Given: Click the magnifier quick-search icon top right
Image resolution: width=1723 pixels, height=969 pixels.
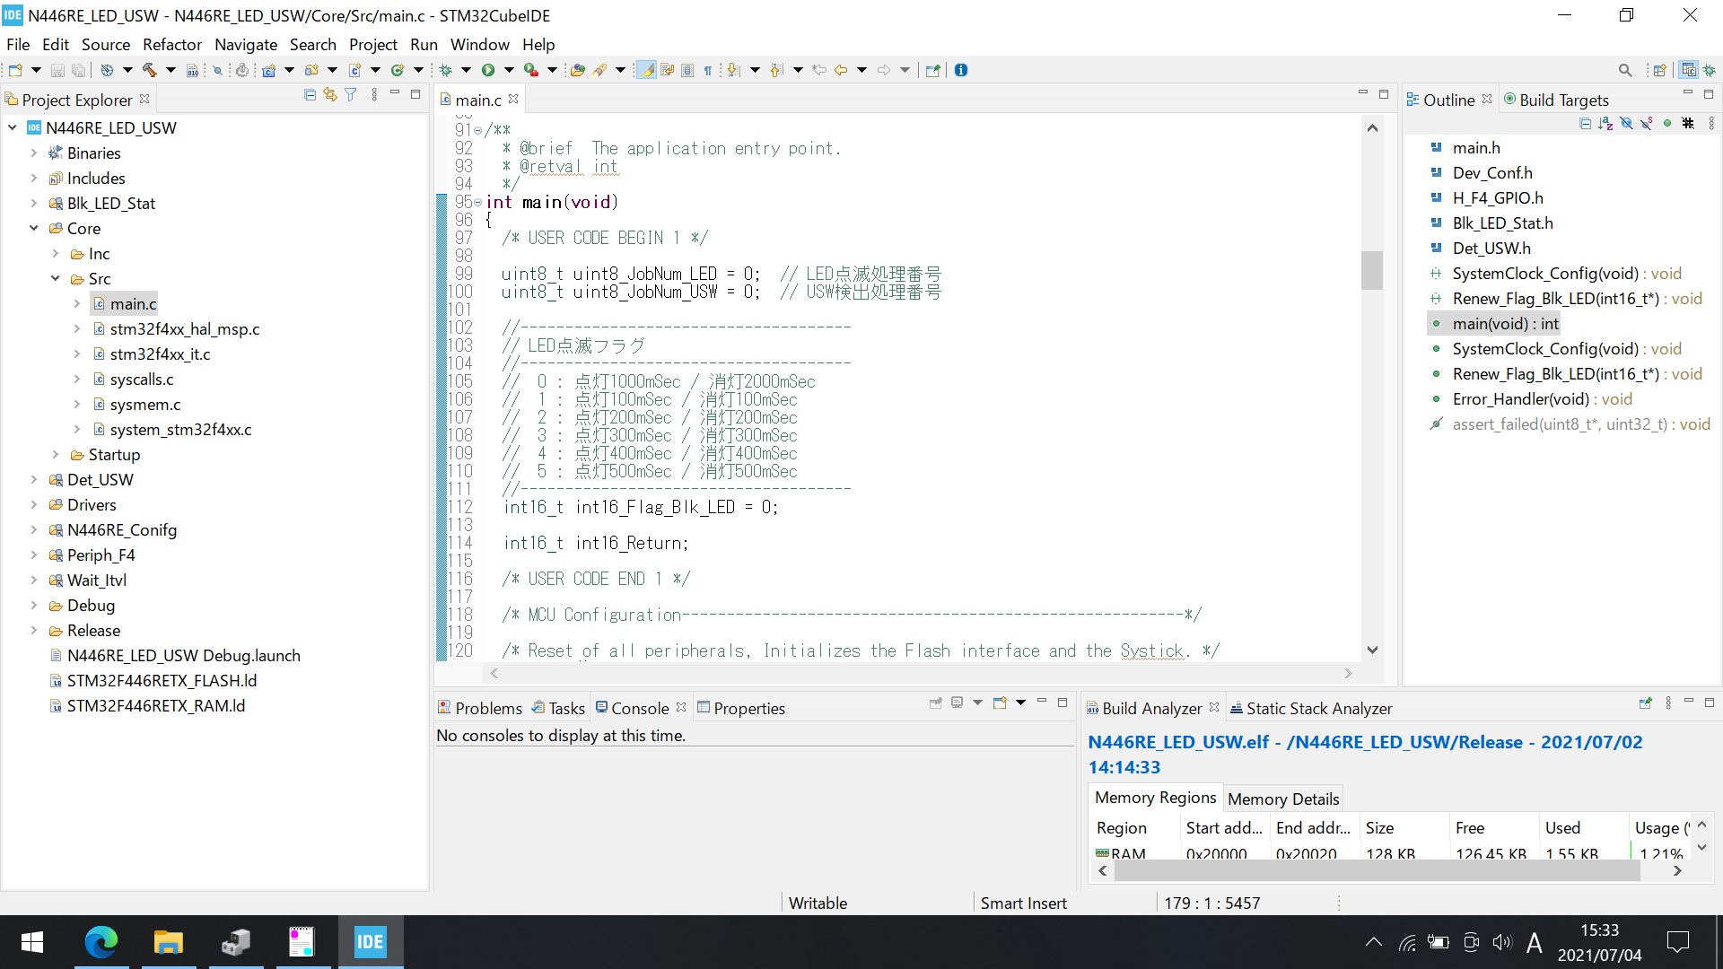Looking at the screenshot, I should tap(1625, 70).
